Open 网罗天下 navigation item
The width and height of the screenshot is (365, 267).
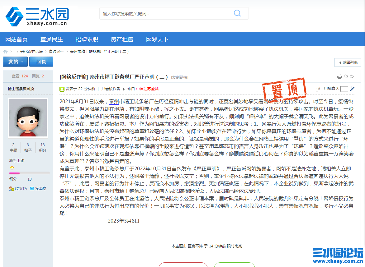[157, 39]
